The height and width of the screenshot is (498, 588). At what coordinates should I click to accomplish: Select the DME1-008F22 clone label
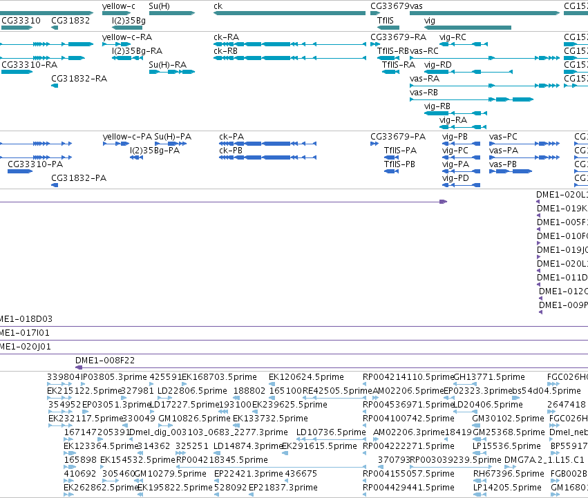[x=105, y=361]
